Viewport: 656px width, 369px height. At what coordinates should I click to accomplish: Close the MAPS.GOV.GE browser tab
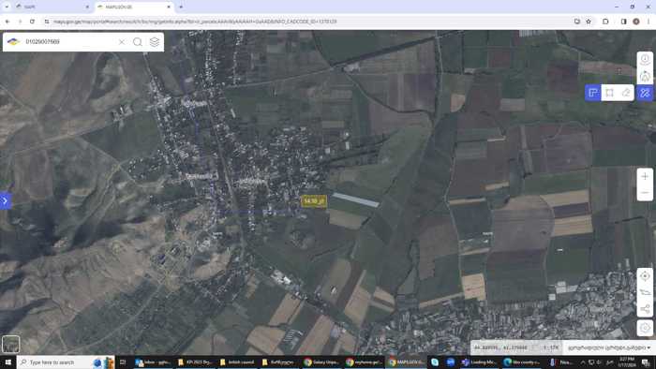pyautogui.click(x=169, y=7)
